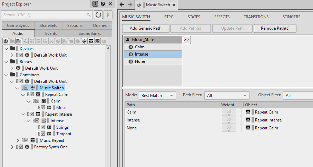Click the Remove Path(s) button
Image resolution: width=313 pixels, height=167 pixels.
(275, 28)
